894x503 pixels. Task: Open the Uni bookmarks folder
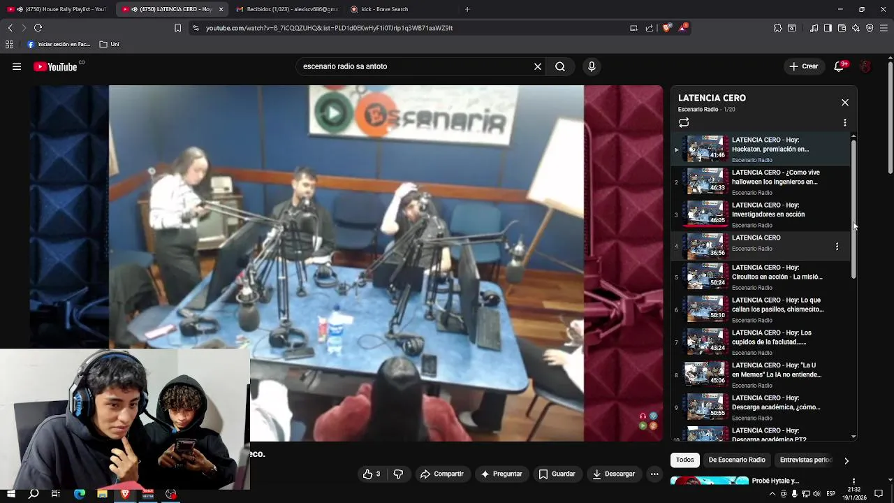[109, 44]
